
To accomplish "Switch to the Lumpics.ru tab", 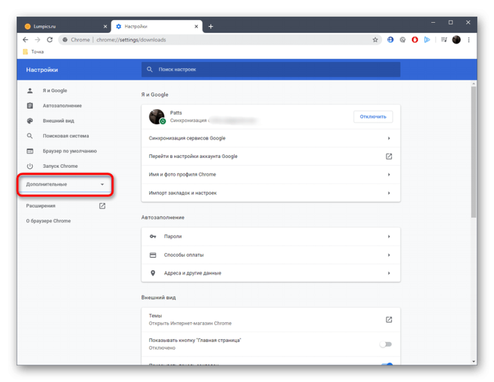I will click(65, 27).
